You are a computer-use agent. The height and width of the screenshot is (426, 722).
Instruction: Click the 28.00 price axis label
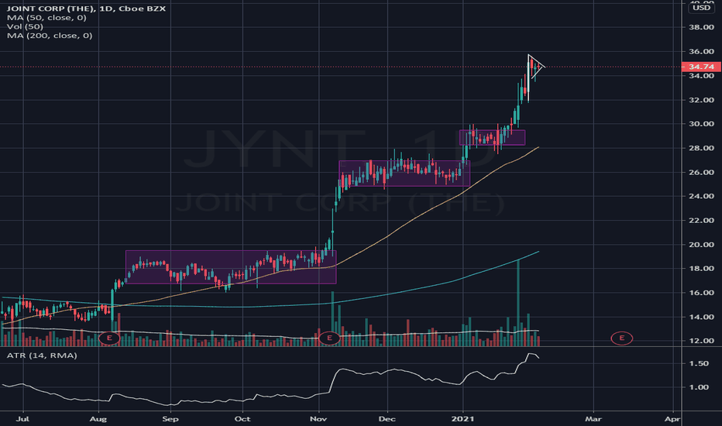pyautogui.click(x=701, y=148)
